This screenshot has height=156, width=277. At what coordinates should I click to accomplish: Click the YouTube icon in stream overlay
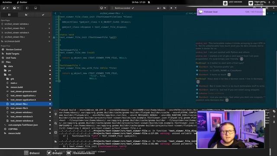pyautogui.click(x=69, y=153)
